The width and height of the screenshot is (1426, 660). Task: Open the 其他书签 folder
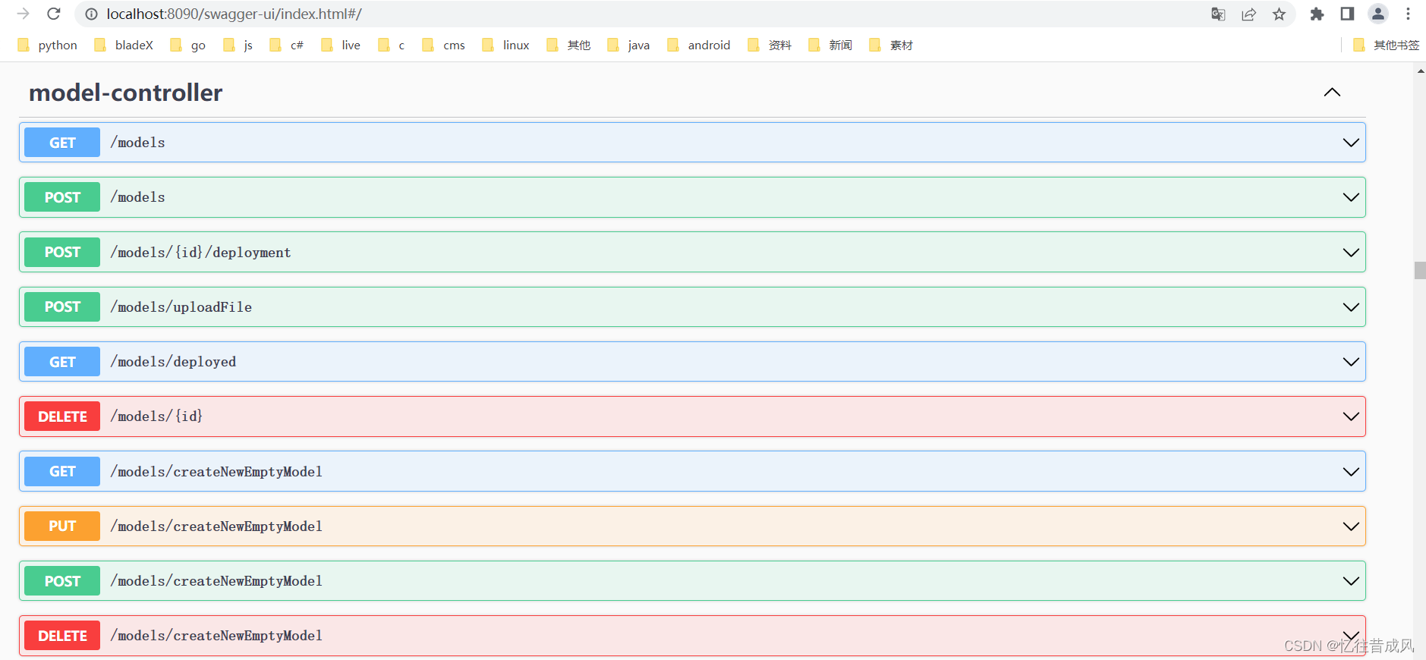[1386, 45]
